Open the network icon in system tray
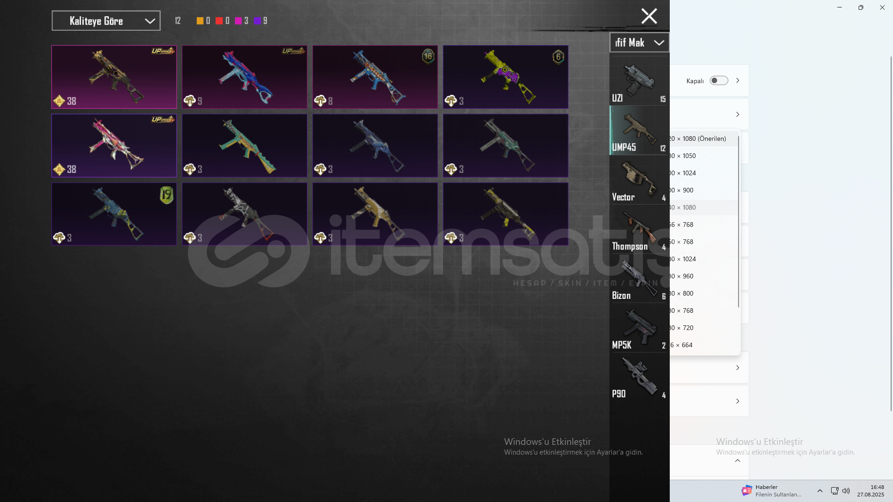Screen dimensions: 893x502 pos(834,491)
